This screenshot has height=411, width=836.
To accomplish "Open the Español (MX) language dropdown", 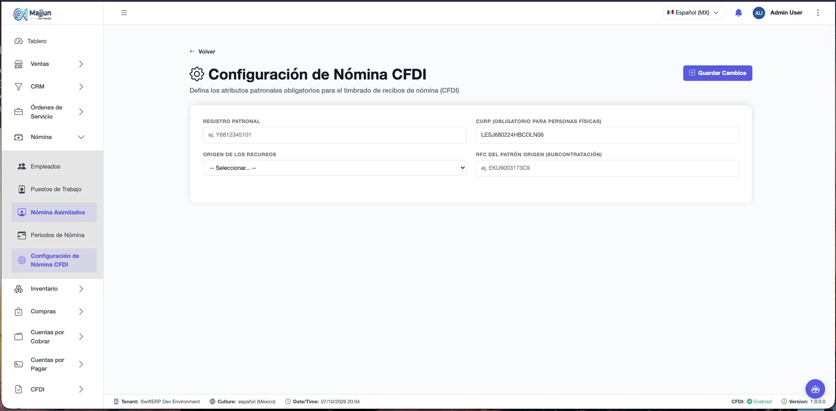I will click(694, 13).
